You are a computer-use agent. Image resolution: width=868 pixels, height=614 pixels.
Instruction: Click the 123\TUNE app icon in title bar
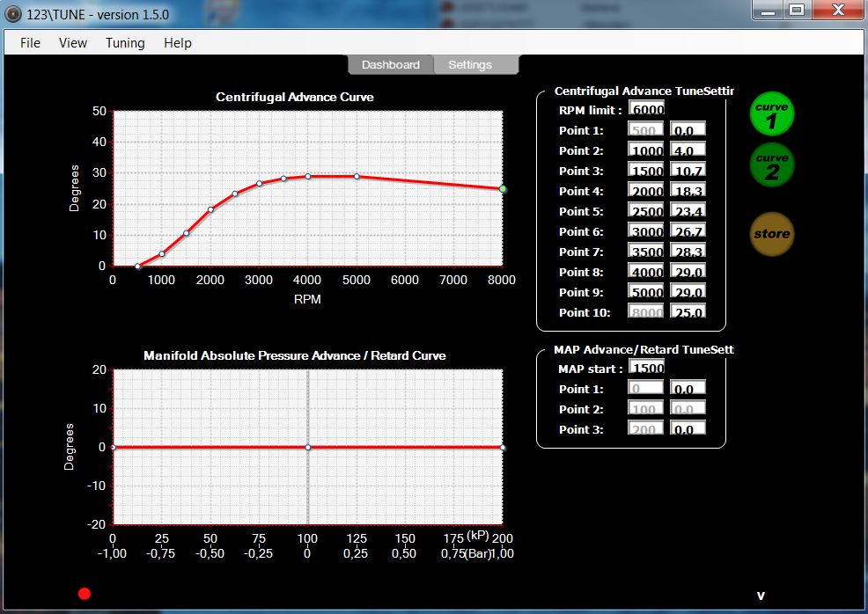[x=13, y=14]
